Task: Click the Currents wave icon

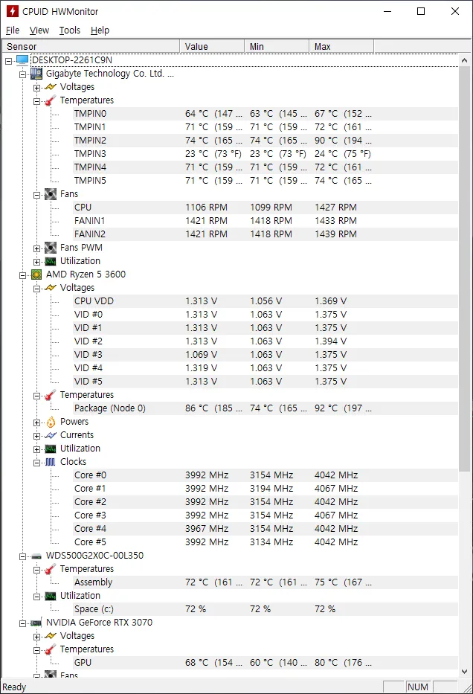Action: 51,436
